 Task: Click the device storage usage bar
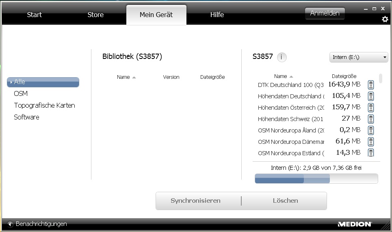coord(316,179)
